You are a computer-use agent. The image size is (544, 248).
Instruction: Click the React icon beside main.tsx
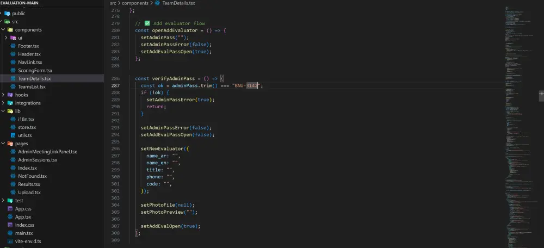pos(10,233)
